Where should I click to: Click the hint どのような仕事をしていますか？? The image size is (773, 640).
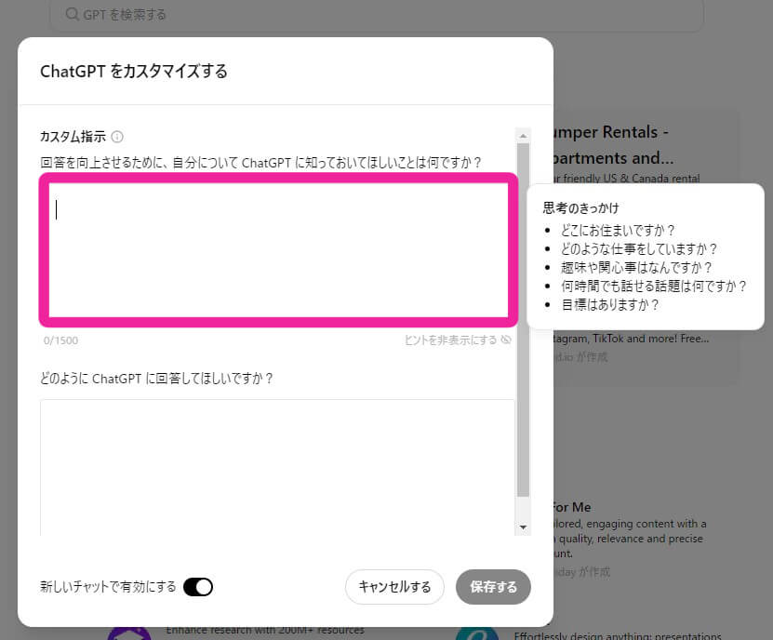(x=639, y=249)
